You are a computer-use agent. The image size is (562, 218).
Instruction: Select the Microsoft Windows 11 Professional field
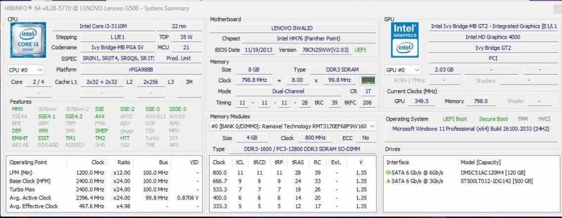point(470,129)
